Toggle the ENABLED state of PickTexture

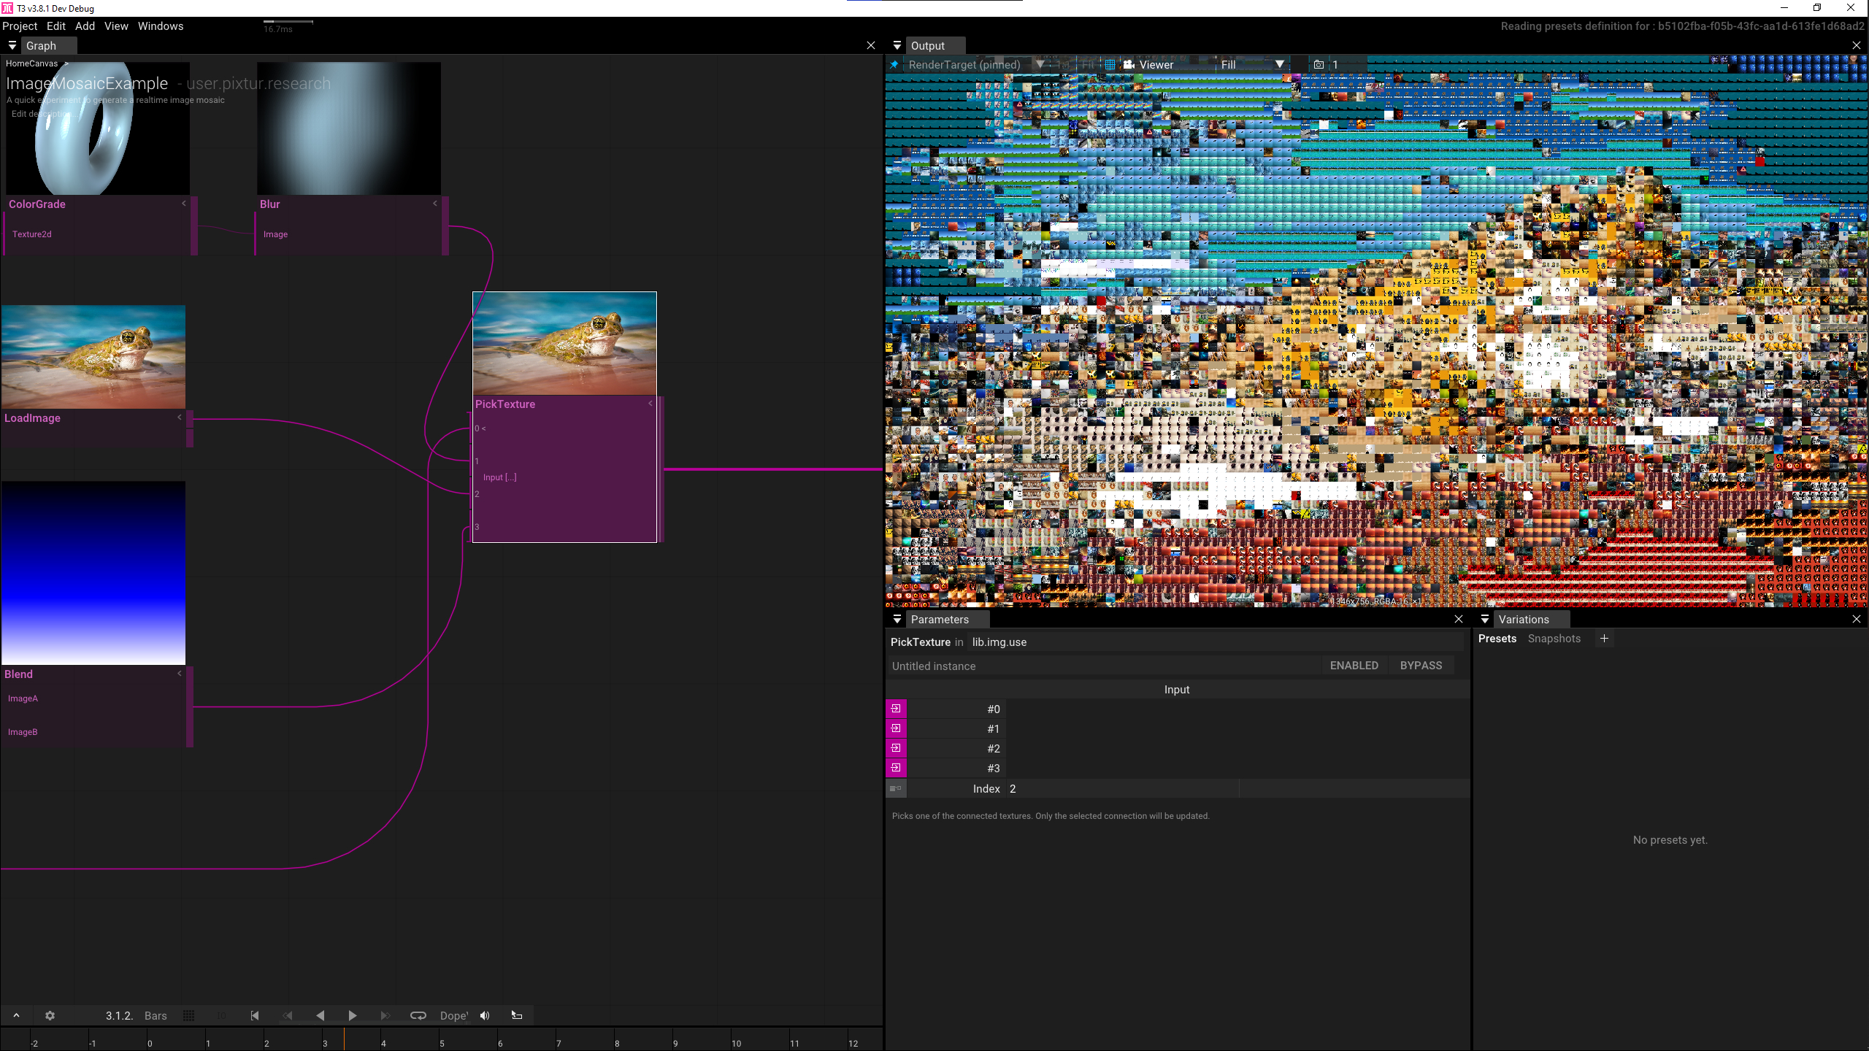1354,666
